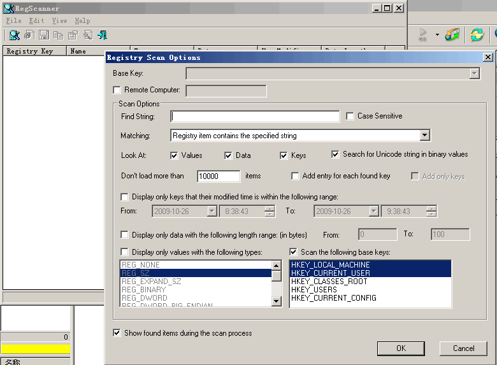This screenshot has height=365, width=497.
Task: Open the From date dropdown arrow
Action: click(212, 211)
